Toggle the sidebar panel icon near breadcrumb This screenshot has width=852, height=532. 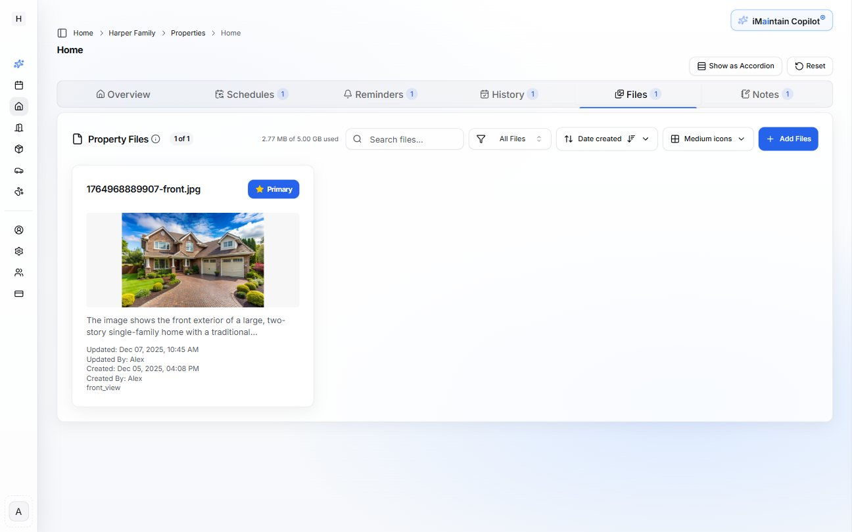point(62,33)
